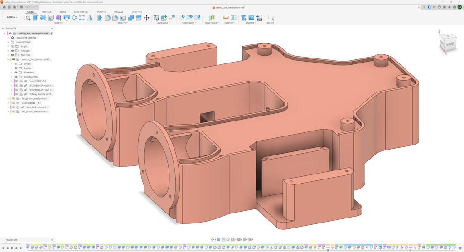Select the Chamfer tool
Screen dimensions: 464x252
[x=116, y=18]
